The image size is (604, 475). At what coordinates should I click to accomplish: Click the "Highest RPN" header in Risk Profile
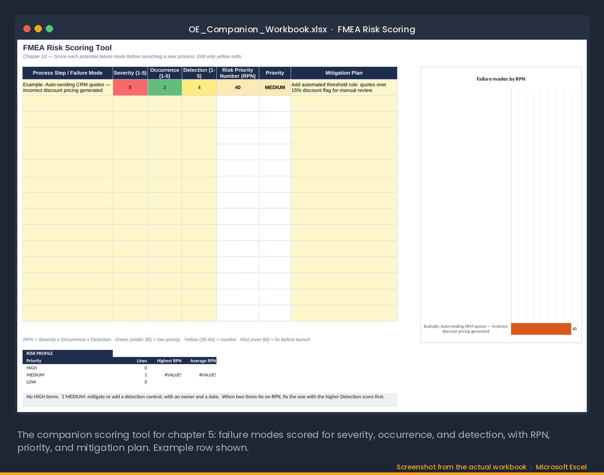pyautogui.click(x=169, y=361)
